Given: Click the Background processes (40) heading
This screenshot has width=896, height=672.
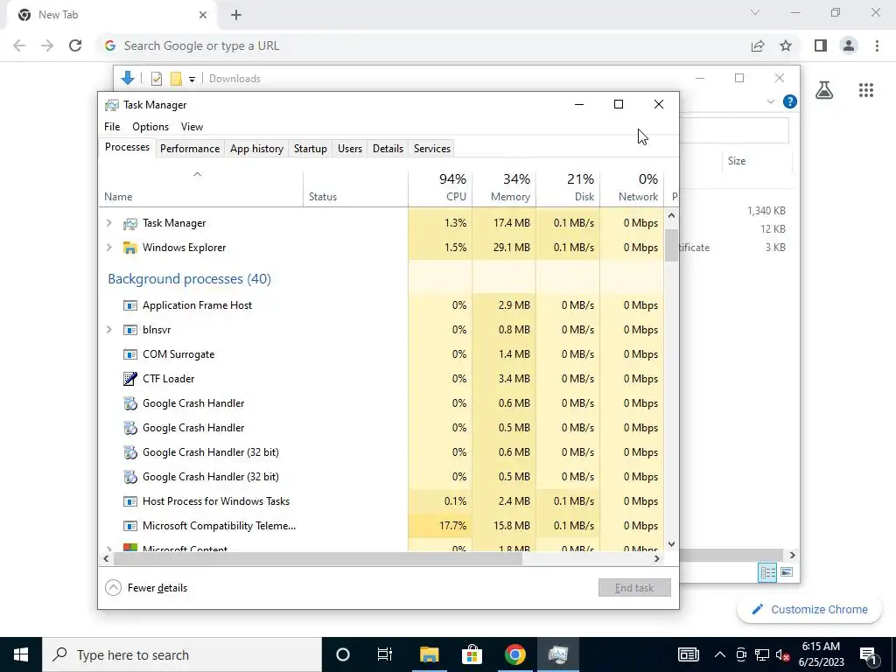Looking at the screenshot, I should pyautogui.click(x=189, y=279).
